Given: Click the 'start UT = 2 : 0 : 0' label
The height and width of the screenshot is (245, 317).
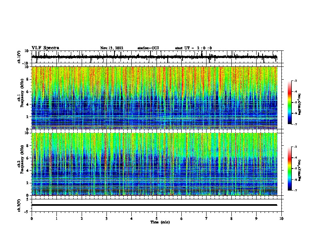Looking at the screenshot, I should point(193,48).
